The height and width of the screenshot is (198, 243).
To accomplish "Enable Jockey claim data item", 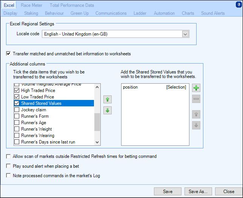I will coord(17,110).
